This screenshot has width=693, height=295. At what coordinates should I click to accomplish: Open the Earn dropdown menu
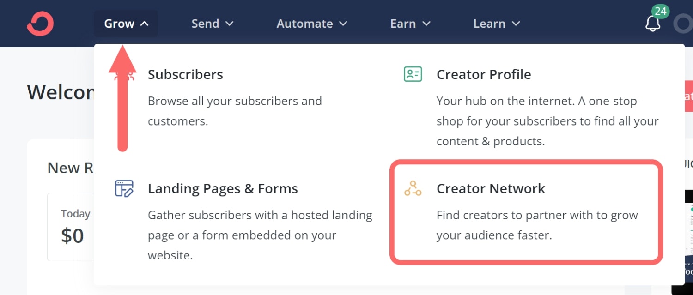[x=410, y=24]
